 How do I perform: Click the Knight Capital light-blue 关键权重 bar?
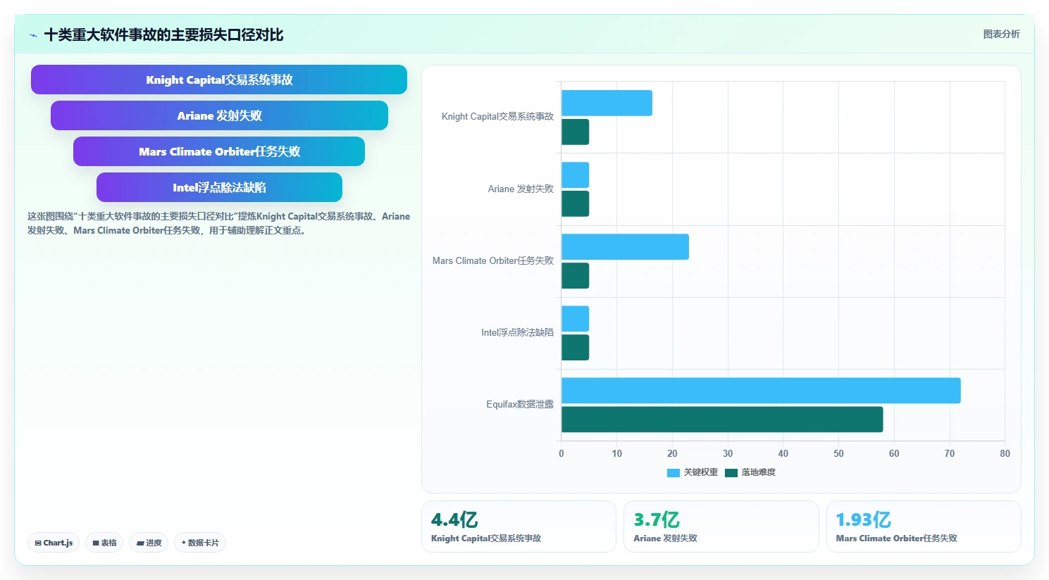point(607,103)
